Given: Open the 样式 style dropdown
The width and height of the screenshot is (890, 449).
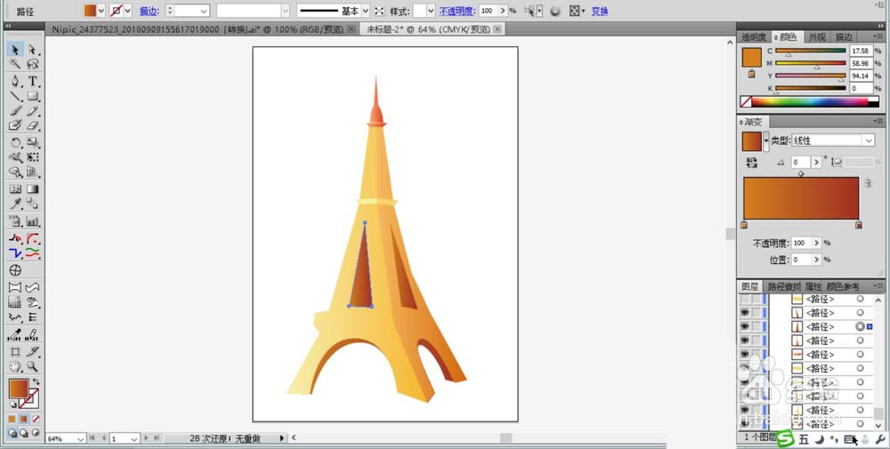Looking at the screenshot, I should pyautogui.click(x=431, y=11).
